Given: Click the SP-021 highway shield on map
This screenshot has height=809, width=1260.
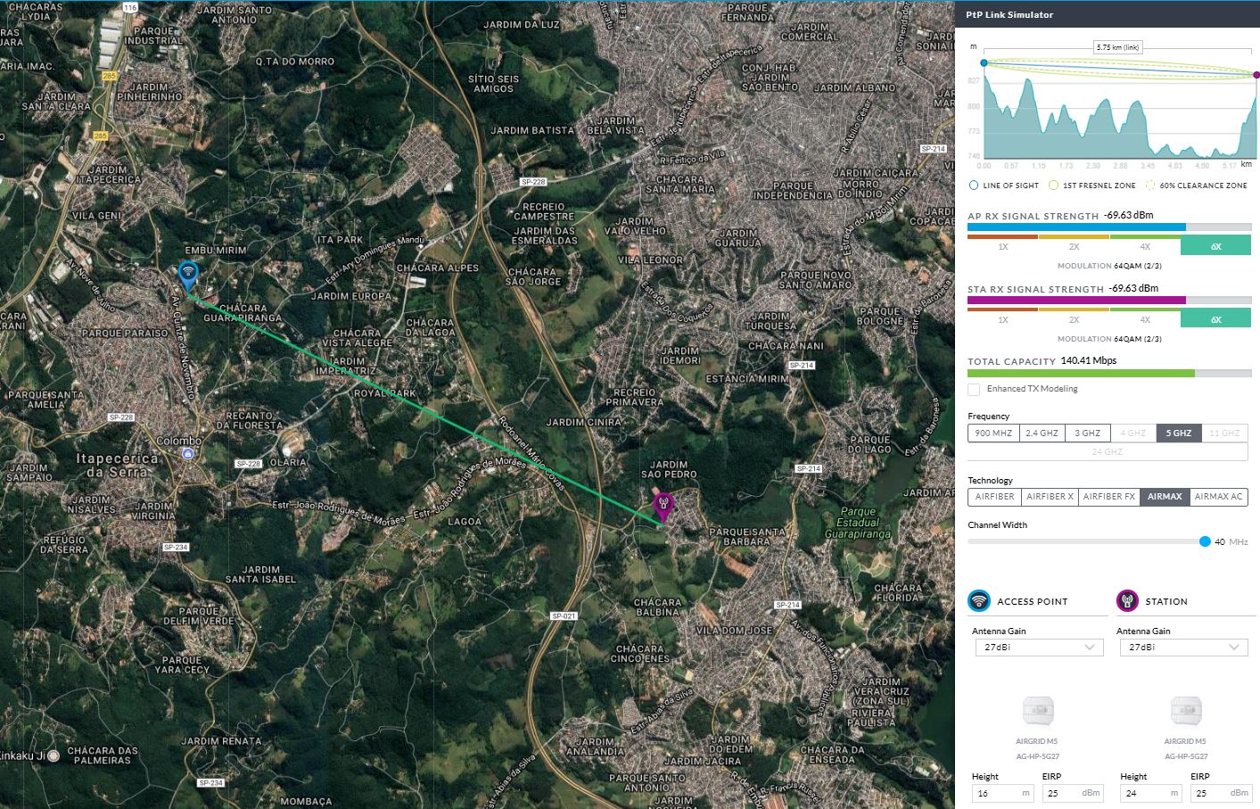Looking at the screenshot, I should click(x=564, y=616).
